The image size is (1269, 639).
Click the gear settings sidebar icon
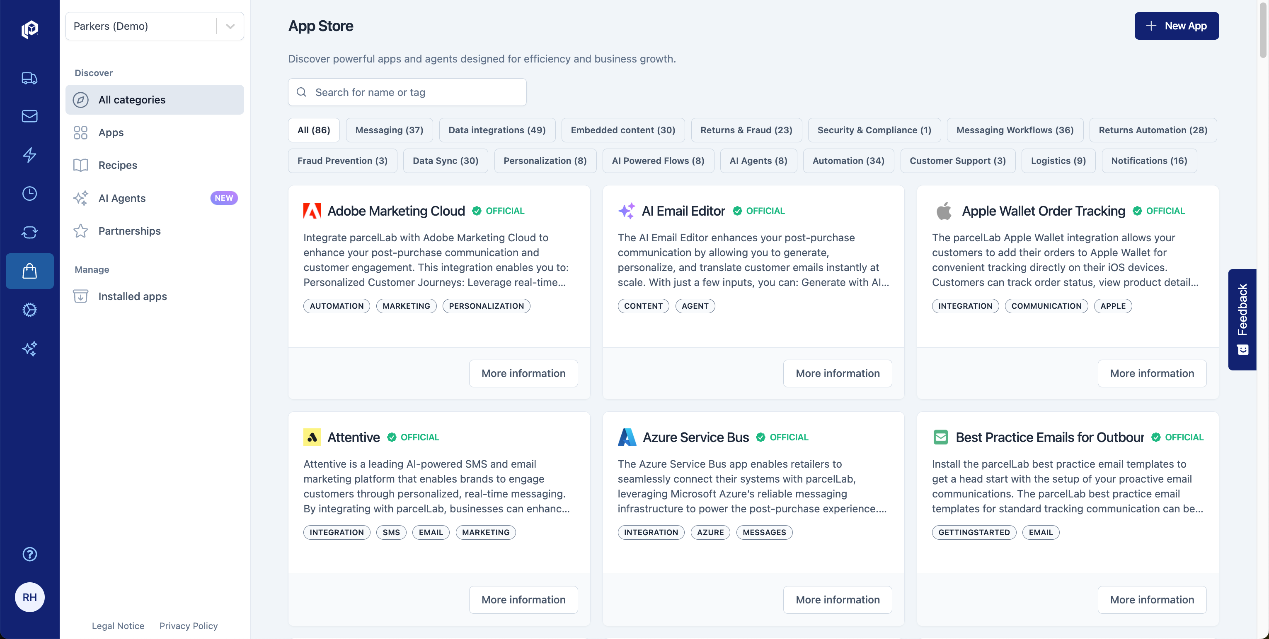[x=29, y=310]
